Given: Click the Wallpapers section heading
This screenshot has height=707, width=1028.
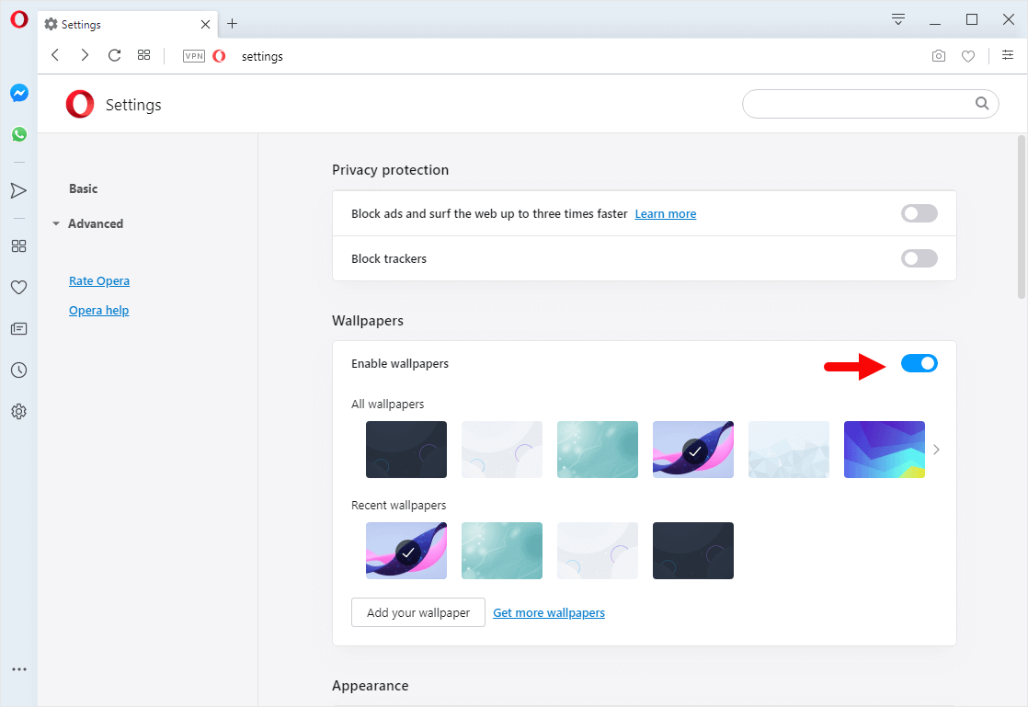Looking at the screenshot, I should click(367, 321).
